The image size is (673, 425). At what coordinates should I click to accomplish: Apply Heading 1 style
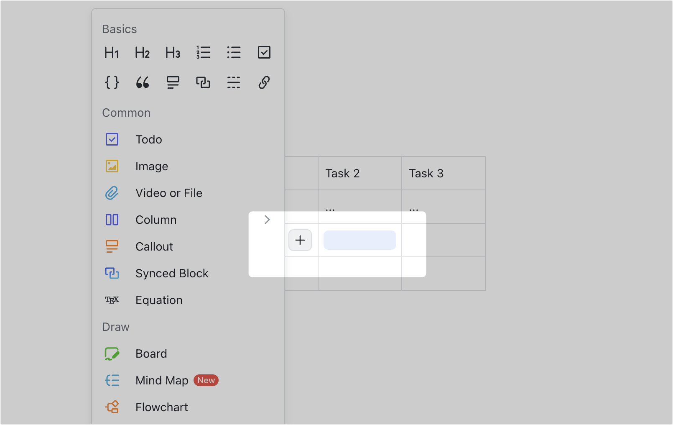112,52
